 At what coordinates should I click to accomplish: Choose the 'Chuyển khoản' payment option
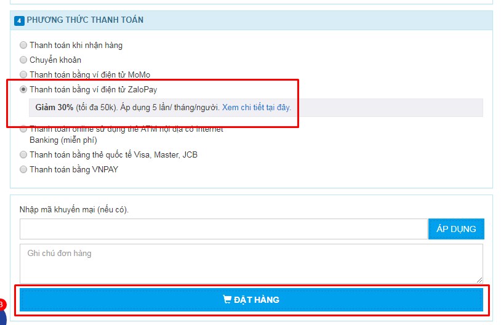[x=23, y=60]
